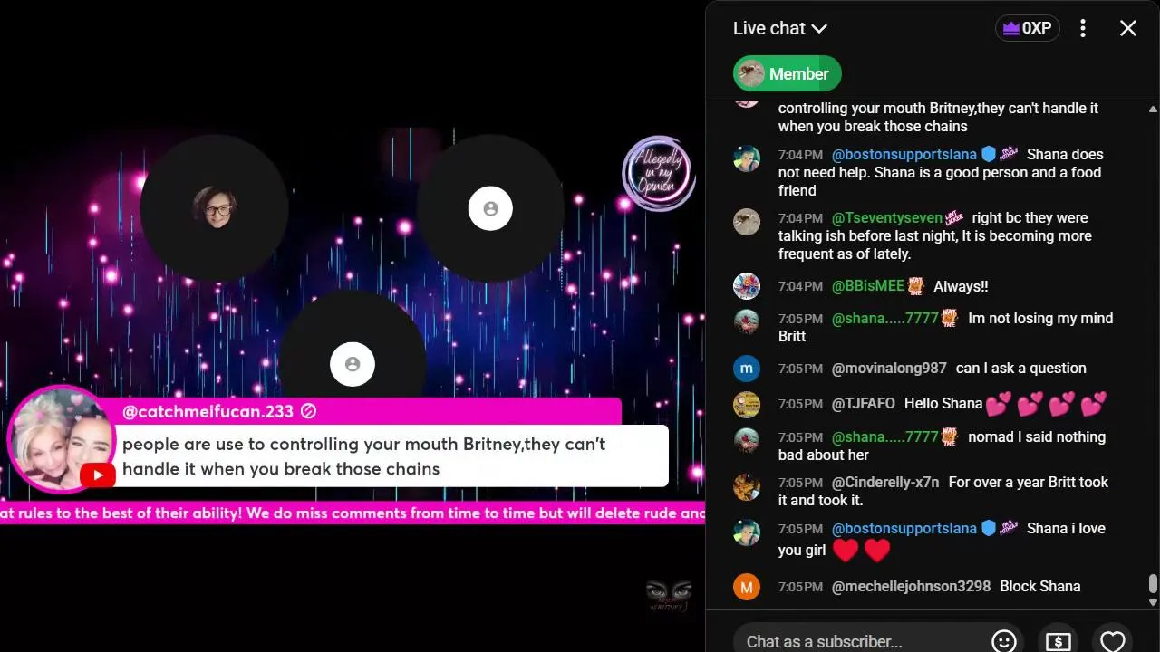Click the movinalong987 blue avatar

(746, 369)
